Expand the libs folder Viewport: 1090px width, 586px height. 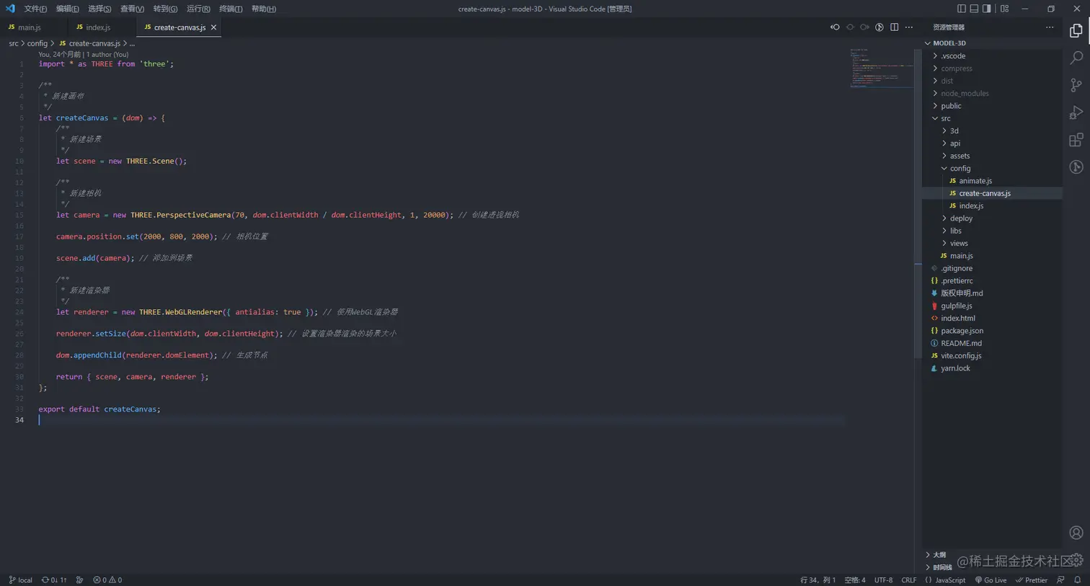pyautogui.click(x=992, y=231)
